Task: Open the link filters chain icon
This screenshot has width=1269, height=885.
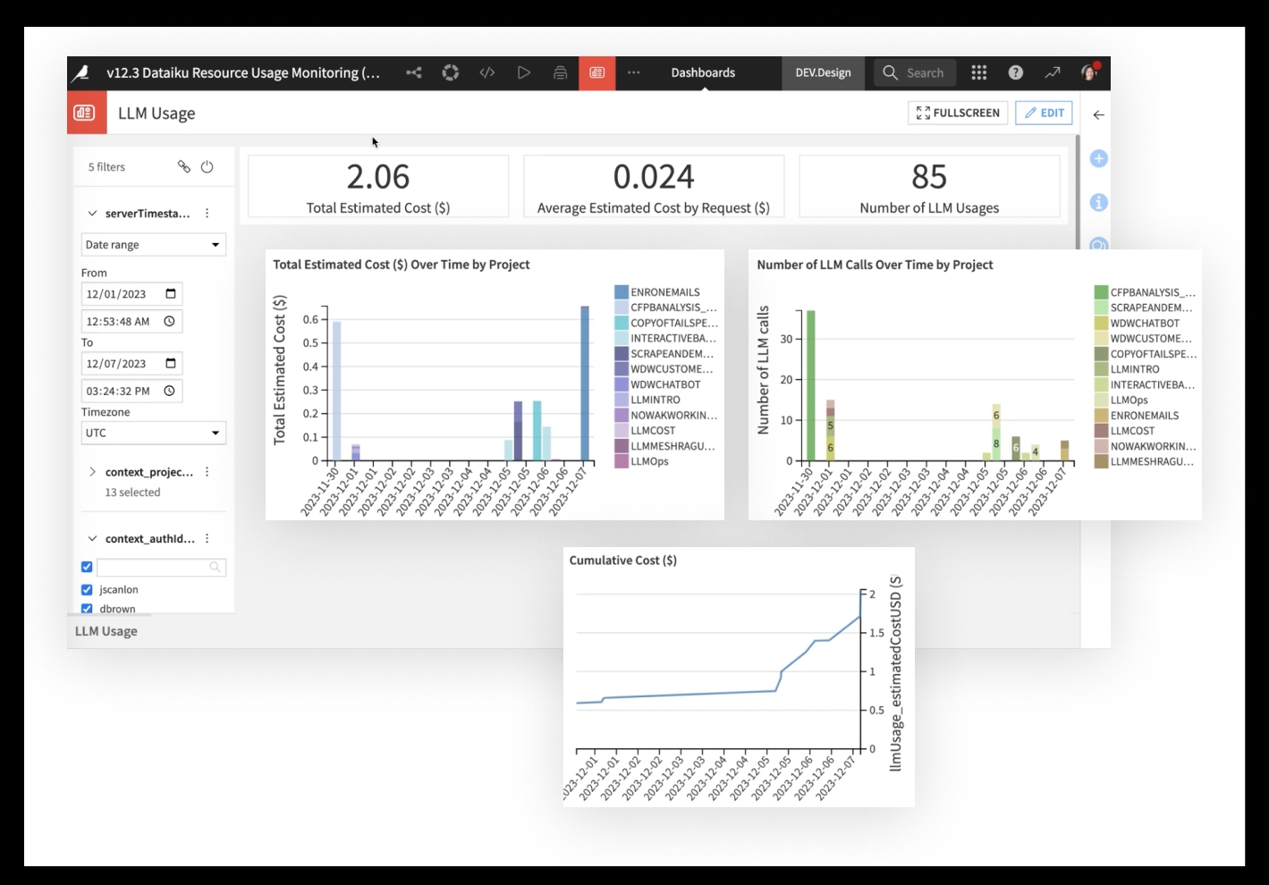Action: click(184, 166)
